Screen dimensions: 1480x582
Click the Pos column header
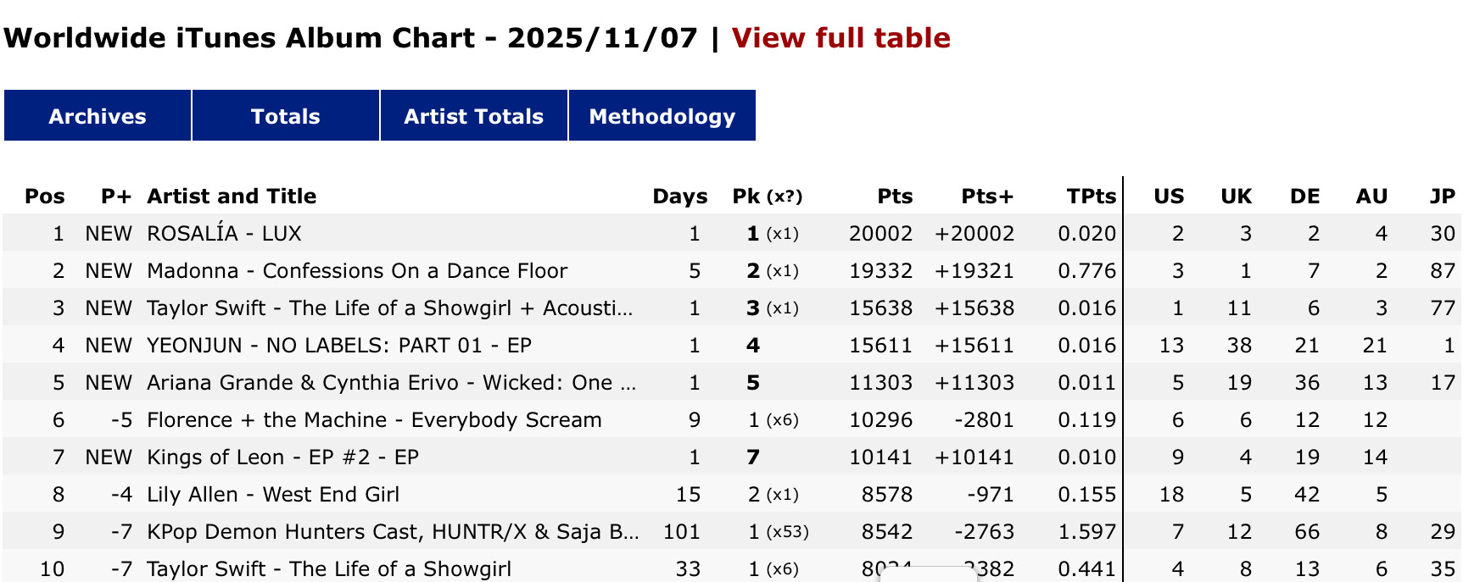click(x=45, y=197)
